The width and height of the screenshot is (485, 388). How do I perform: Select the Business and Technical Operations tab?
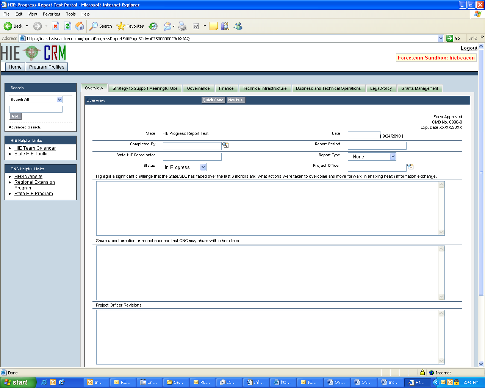(329, 88)
